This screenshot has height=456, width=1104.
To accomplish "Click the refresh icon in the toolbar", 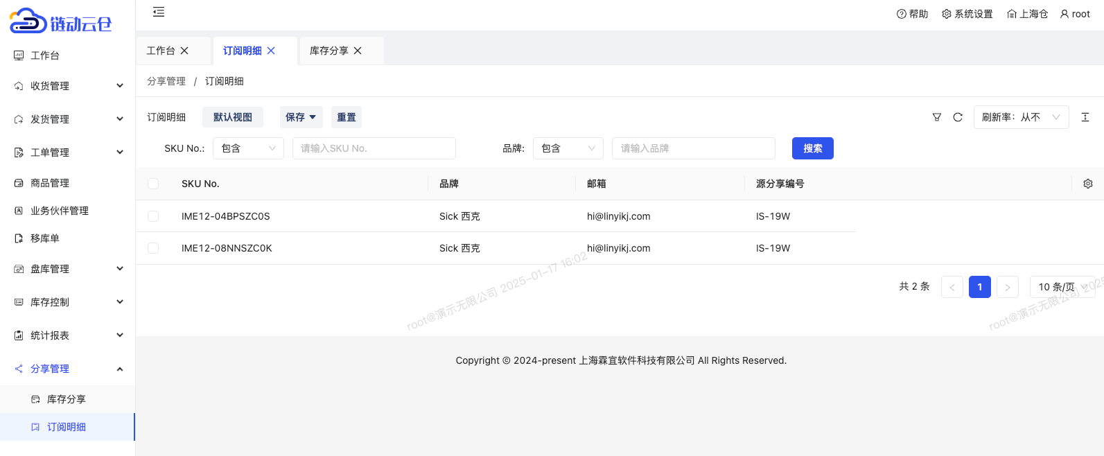I will (x=958, y=117).
